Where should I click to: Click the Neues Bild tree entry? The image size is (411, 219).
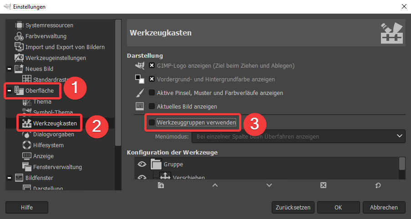pyautogui.click(x=39, y=69)
